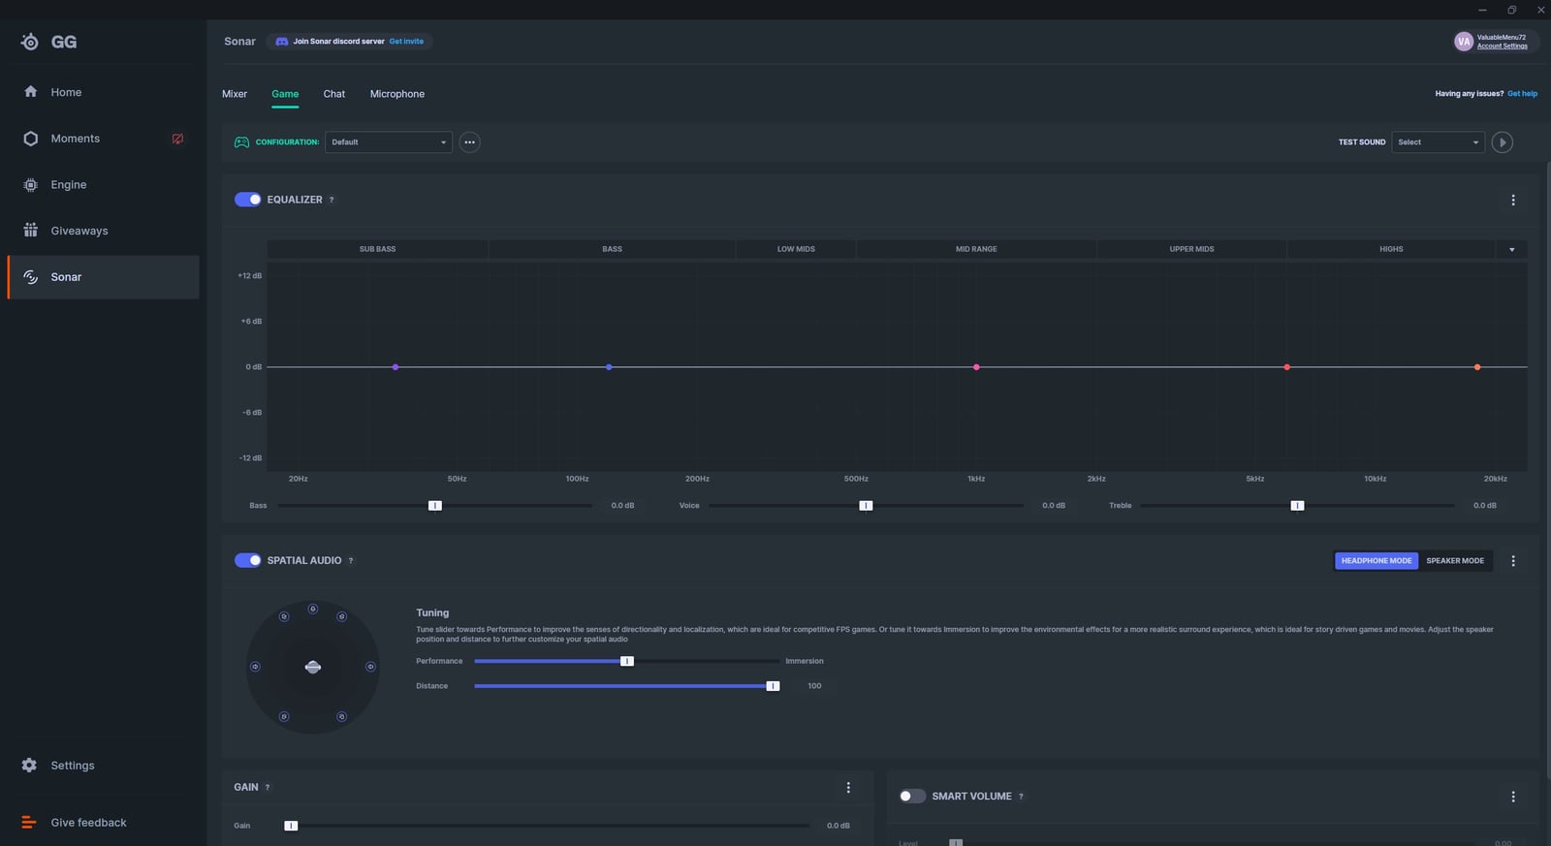Screen dimensions: 1551x846
Task: Click the red upper mids EQ point
Action: tap(1287, 367)
